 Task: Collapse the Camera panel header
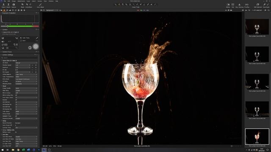[1, 30]
